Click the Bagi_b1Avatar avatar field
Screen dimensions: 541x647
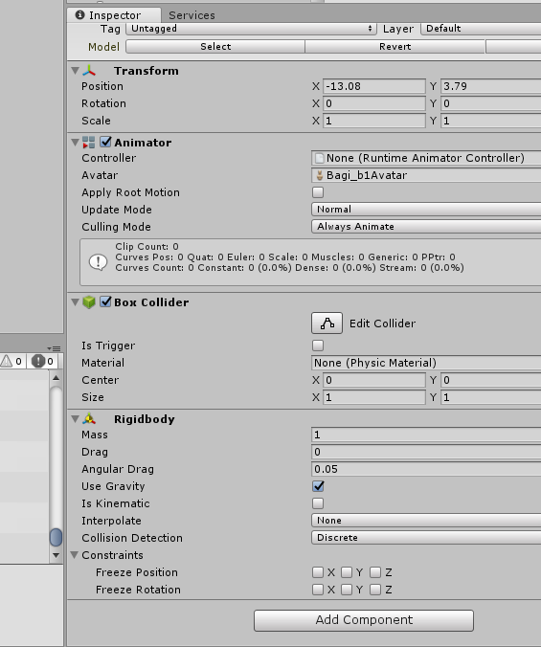pyautogui.click(x=426, y=175)
